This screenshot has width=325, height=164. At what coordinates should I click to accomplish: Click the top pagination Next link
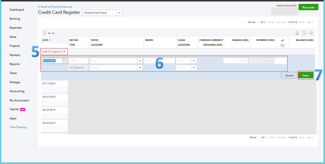(x=302, y=22)
